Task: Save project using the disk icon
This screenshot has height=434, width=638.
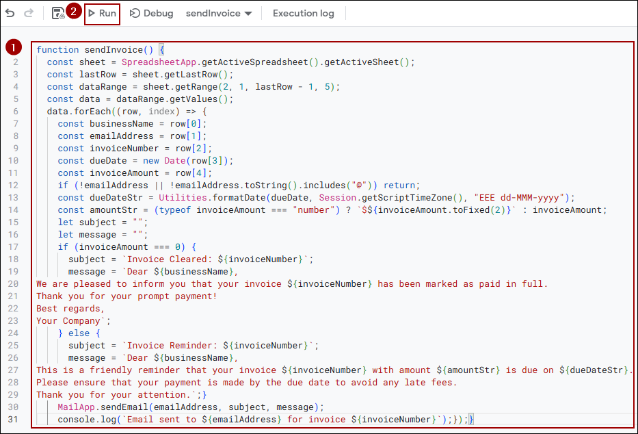Action: point(58,13)
